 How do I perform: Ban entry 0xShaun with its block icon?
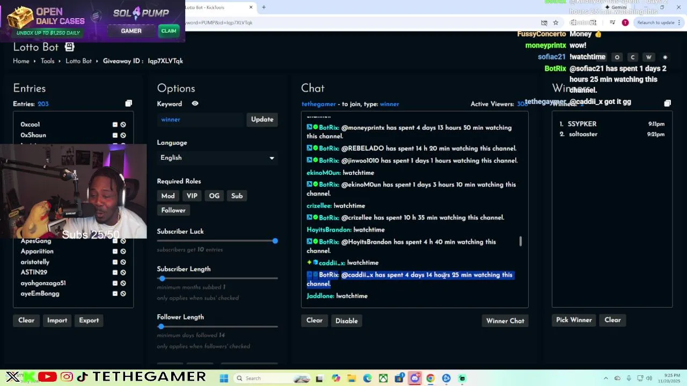pos(123,135)
